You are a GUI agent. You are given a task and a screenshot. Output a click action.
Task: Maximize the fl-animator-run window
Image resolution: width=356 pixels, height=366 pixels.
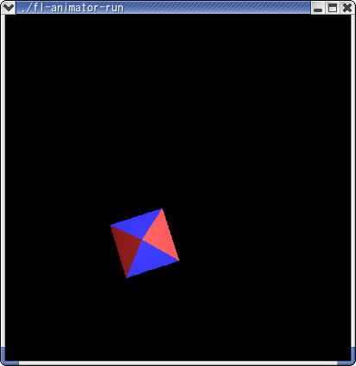tap(333, 8)
